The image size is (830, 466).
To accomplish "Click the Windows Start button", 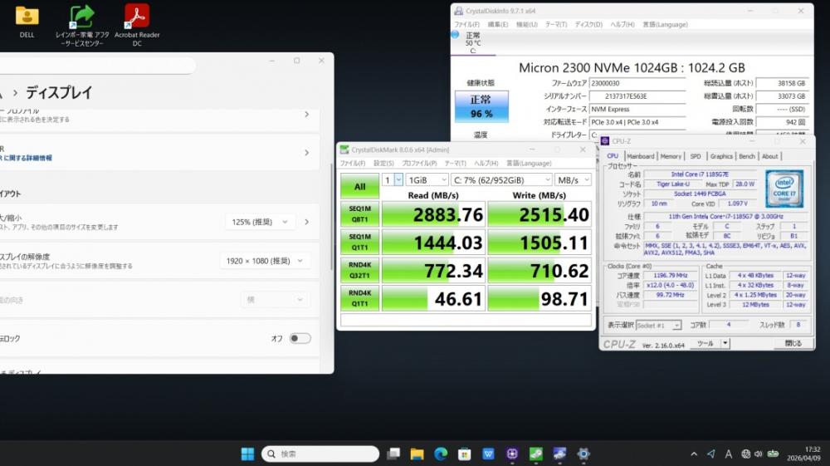I will [x=247, y=454].
